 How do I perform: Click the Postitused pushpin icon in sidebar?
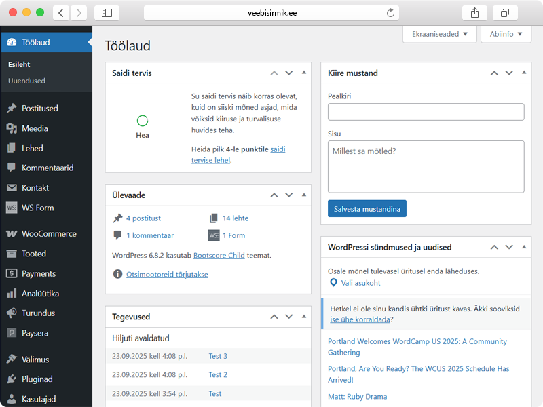(11, 109)
